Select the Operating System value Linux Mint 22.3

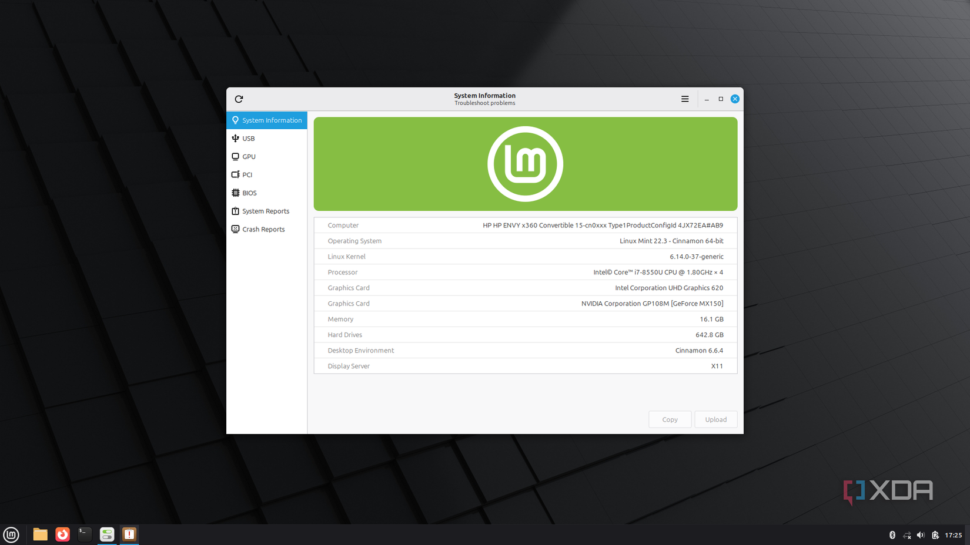[671, 241]
